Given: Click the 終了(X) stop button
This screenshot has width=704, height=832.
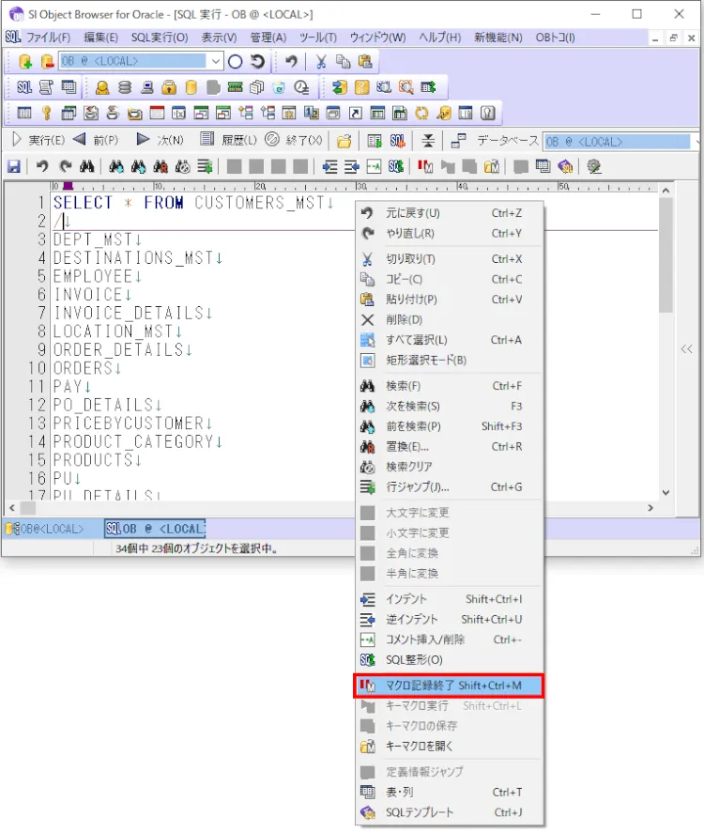Looking at the screenshot, I should click(x=294, y=140).
